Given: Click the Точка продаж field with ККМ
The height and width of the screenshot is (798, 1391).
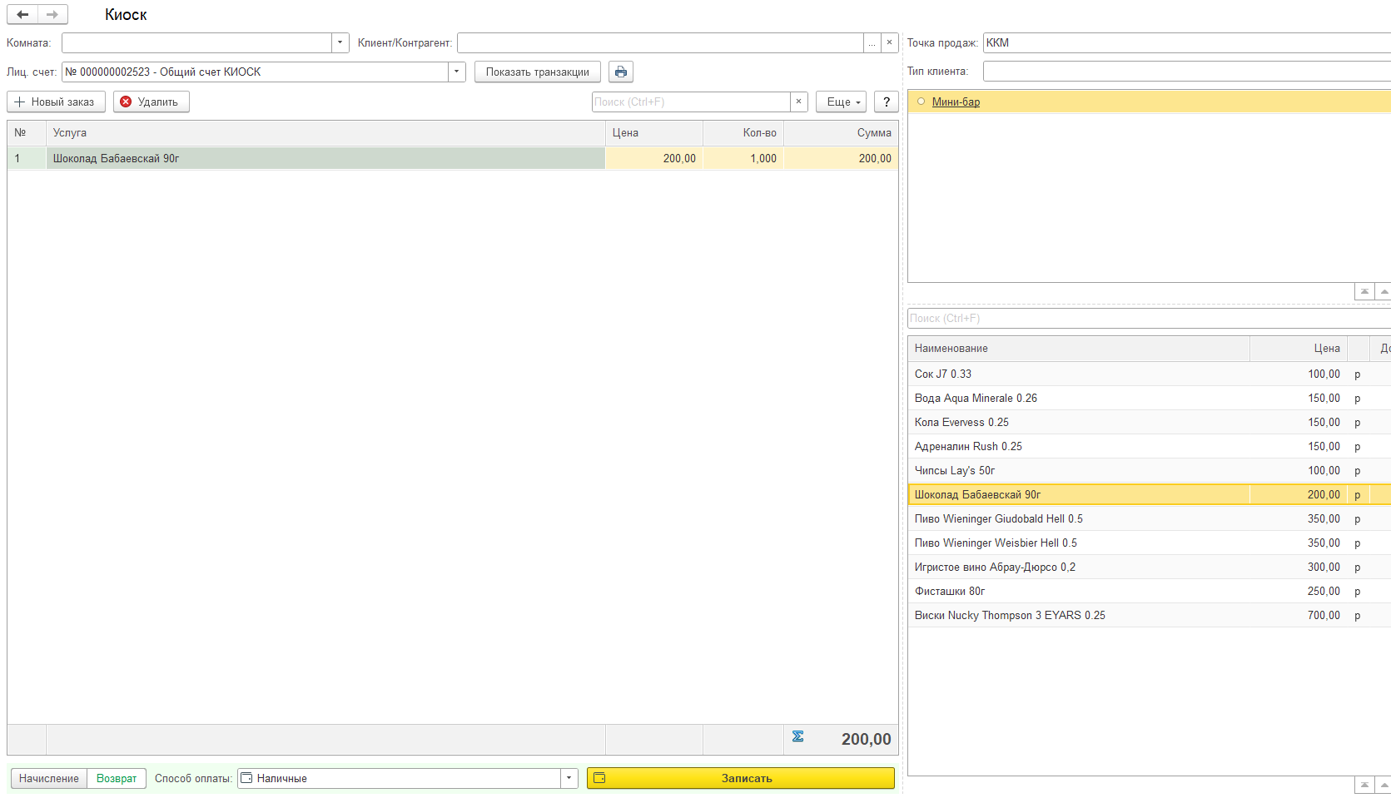Looking at the screenshot, I should click(x=1186, y=42).
